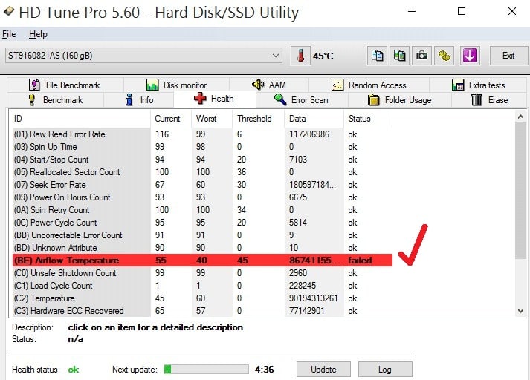The width and height of the screenshot is (530, 380).
Task: Click the thermometer temperature icon
Action: [300, 56]
